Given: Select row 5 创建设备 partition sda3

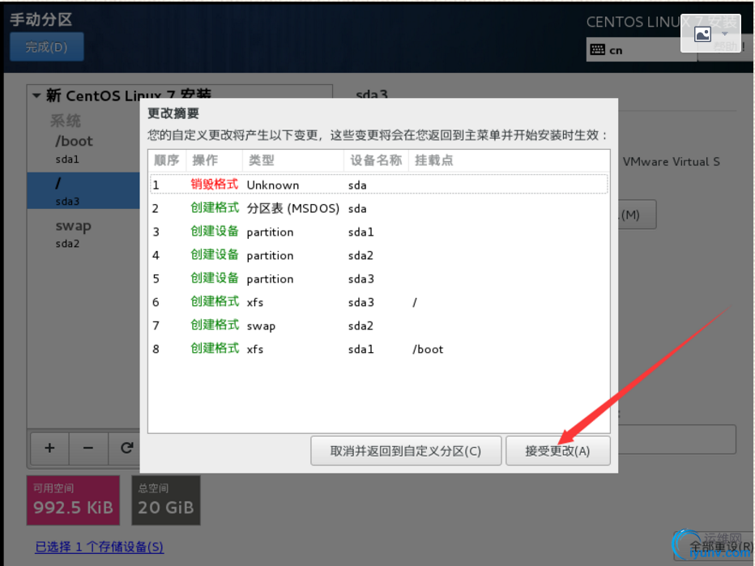Looking at the screenshot, I should [379, 279].
